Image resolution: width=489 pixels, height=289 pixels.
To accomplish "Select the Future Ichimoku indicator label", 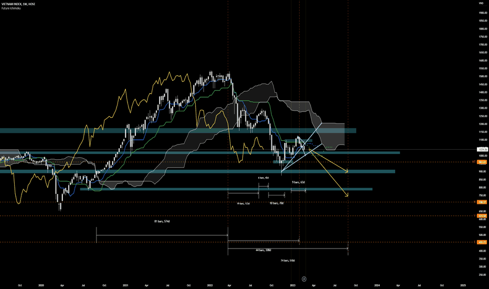I will tap(11, 8).
